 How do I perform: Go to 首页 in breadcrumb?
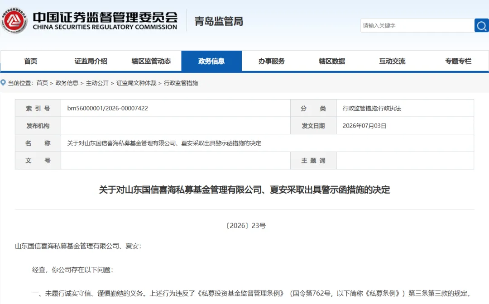[42, 83]
